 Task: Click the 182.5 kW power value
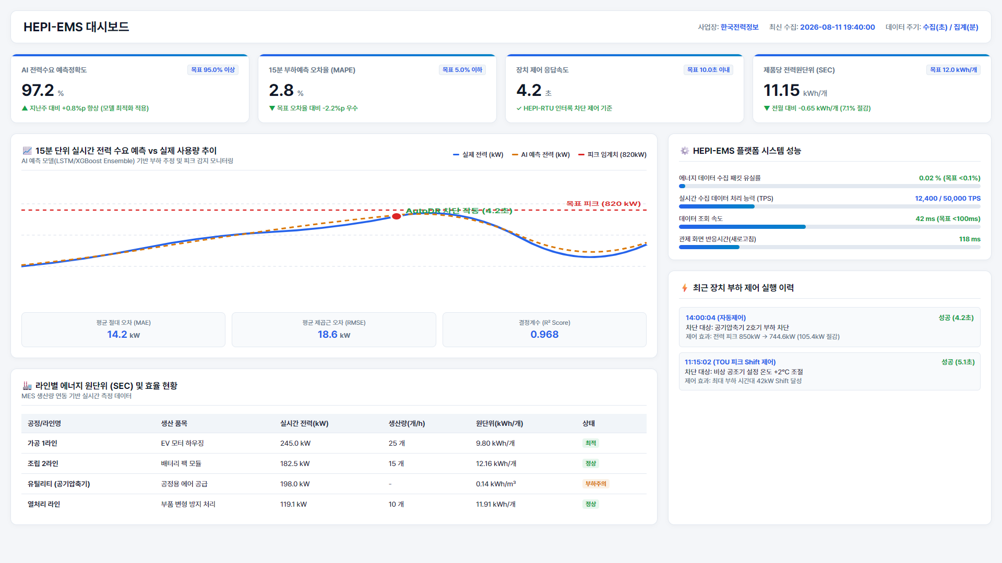point(295,464)
